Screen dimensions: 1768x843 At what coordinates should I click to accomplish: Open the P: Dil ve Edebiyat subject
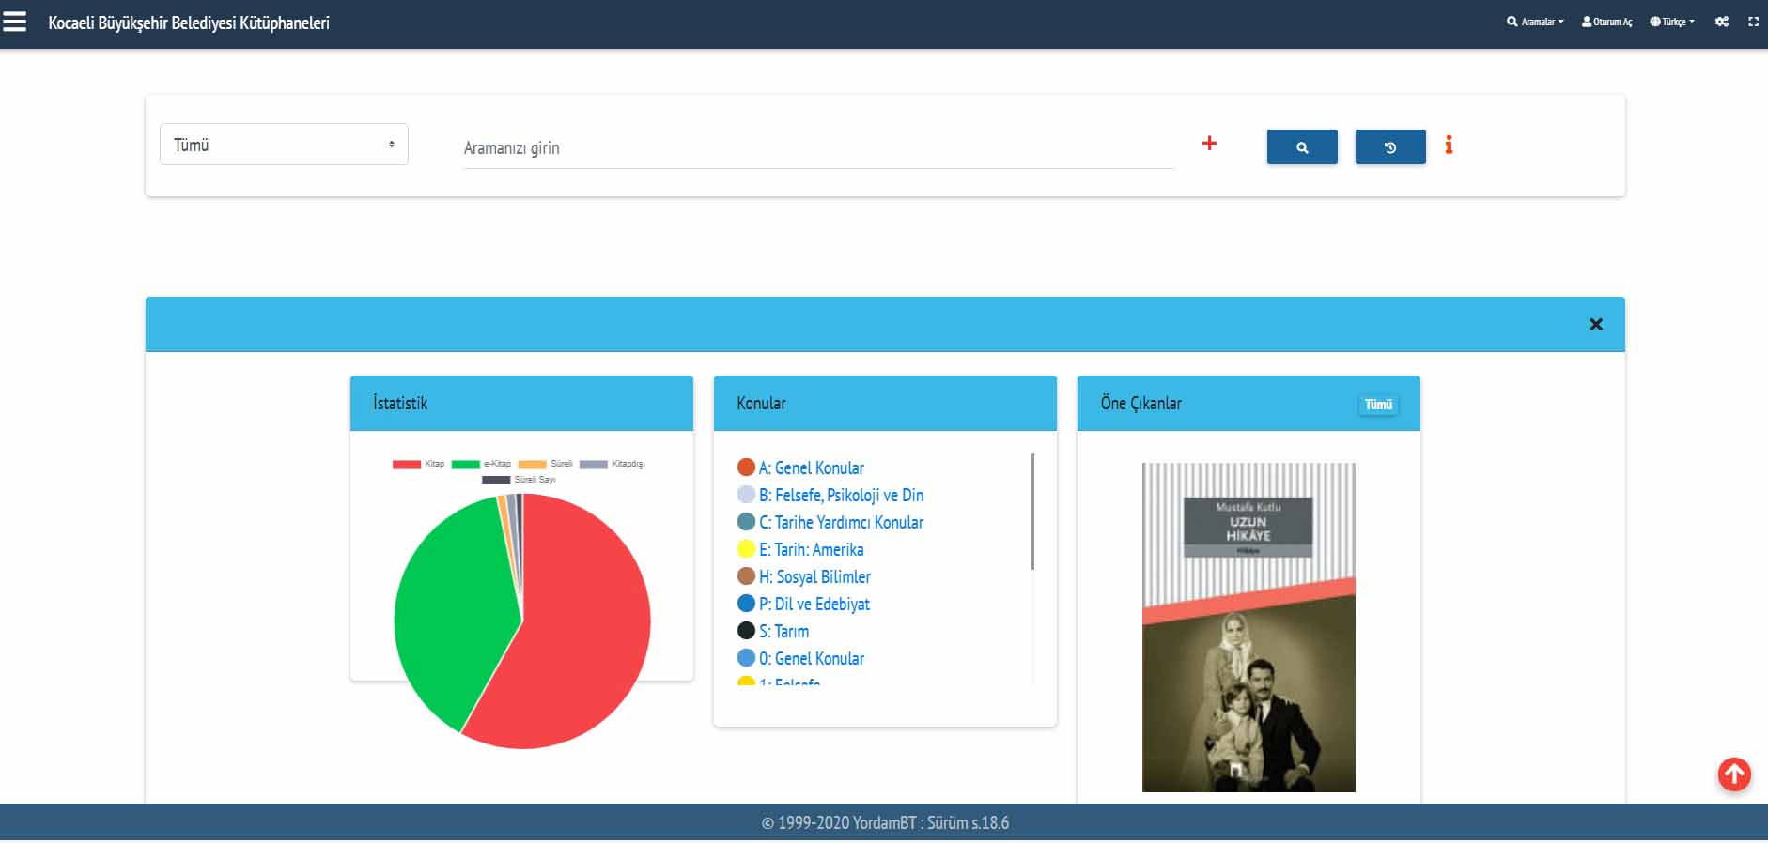pyautogui.click(x=814, y=605)
